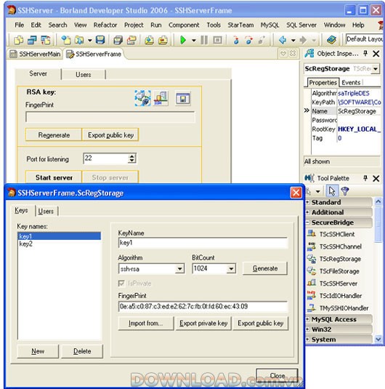Click the Save floppy disk toolbar icon
This screenshot has height=389, width=385.
point(100,40)
